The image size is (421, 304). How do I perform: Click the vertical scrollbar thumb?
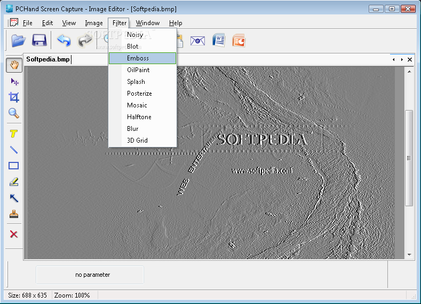point(409,158)
